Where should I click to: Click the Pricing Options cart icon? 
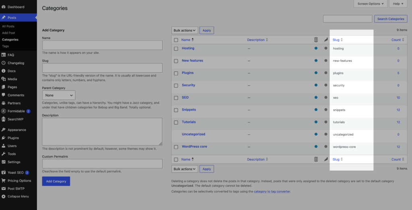[4, 181]
